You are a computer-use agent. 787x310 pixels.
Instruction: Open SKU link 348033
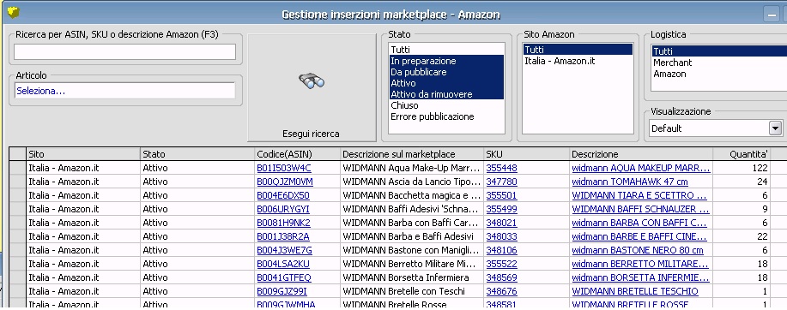coord(501,236)
